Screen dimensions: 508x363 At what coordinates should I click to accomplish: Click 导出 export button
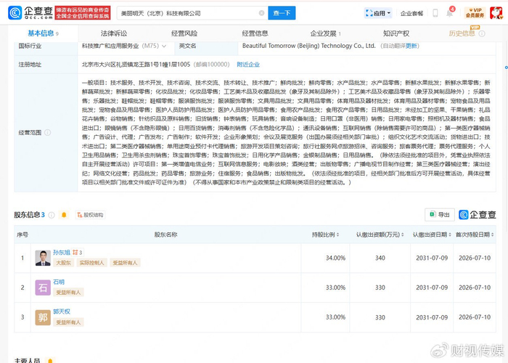point(440,215)
